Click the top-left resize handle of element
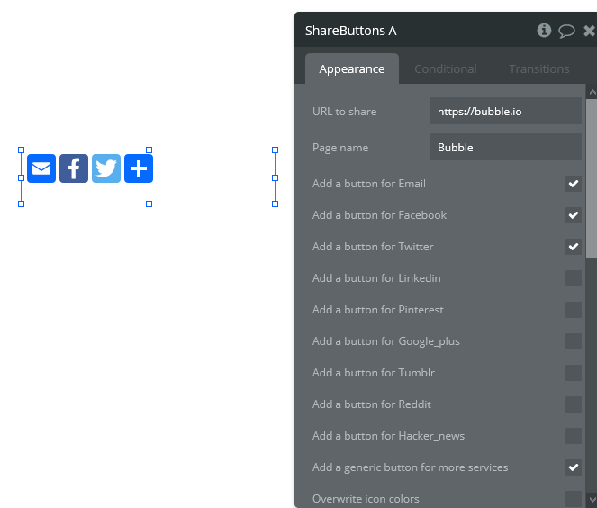Screen dimensions: 597x508 (x=22, y=150)
